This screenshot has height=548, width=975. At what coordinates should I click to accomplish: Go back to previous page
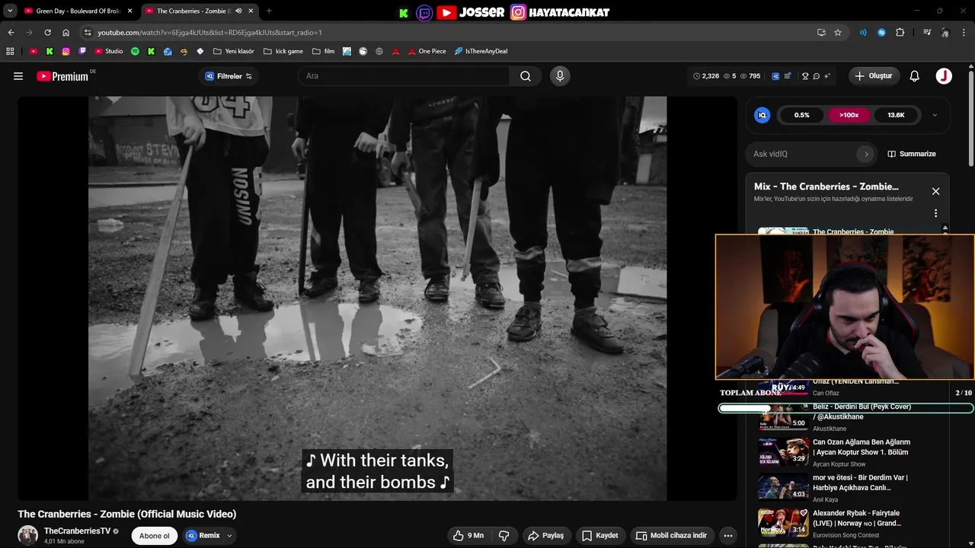[x=11, y=33]
